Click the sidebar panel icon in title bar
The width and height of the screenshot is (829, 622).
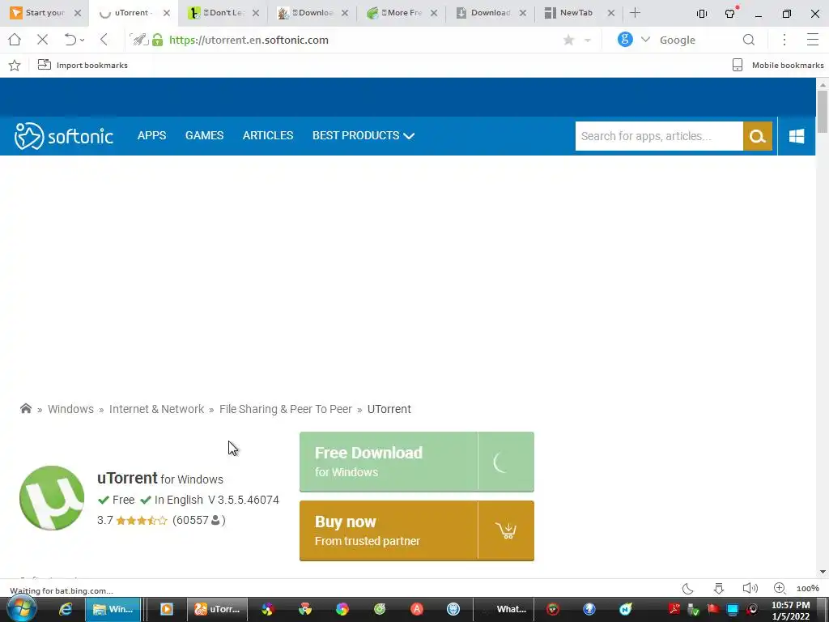click(x=702, y=14)
